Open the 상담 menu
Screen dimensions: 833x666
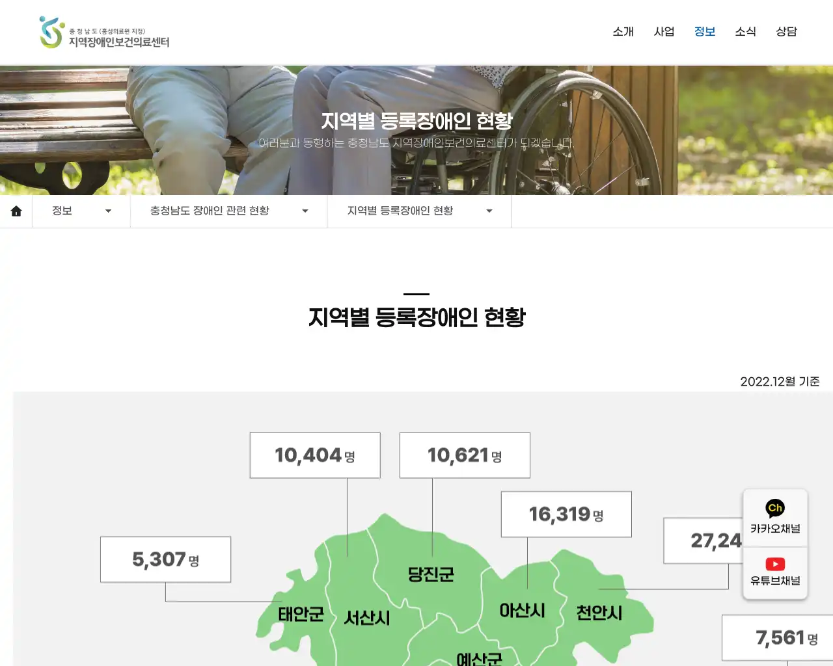click(x=786, y=31)
